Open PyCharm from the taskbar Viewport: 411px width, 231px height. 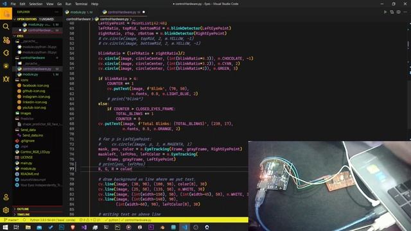pyautogui.click(x=118, y=227)
